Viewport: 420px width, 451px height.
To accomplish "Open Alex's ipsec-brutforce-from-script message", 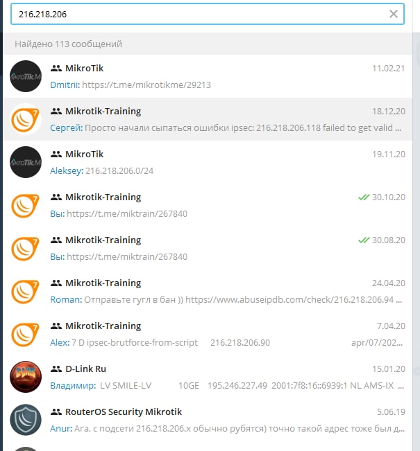I will pos(208,334).
